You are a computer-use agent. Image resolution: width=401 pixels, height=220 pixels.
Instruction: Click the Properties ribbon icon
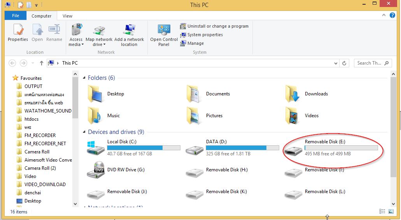pos(18,33)
